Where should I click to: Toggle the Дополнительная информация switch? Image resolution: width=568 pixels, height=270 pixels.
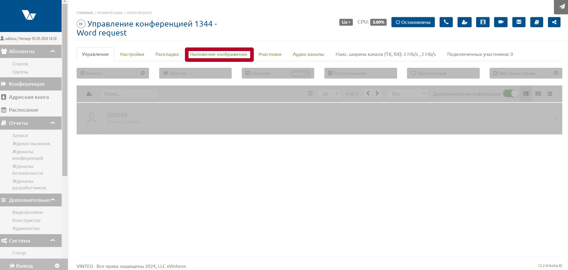point(511,93)
